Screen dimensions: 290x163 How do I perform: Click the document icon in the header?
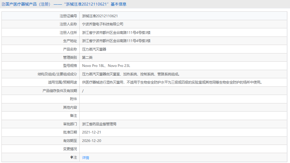click(3, 4)
